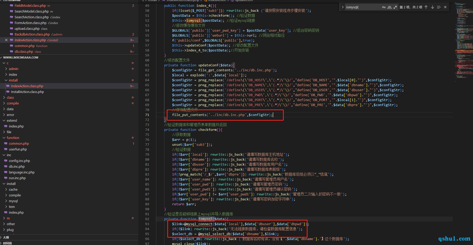Expand the data folder
Image resolution: width=473 pixels, height=245 pixels.
click(4, 109)
